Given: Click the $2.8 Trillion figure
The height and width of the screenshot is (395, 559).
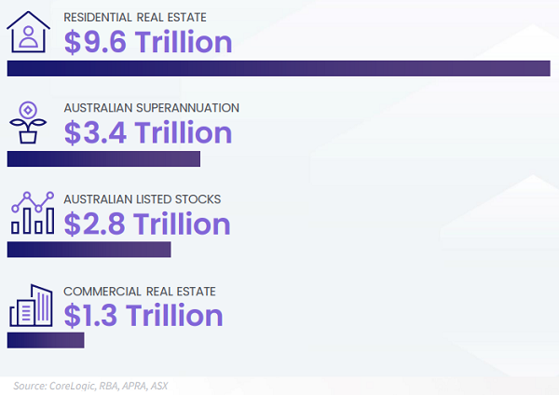Looking at the screenshot, I should point(147,225).
